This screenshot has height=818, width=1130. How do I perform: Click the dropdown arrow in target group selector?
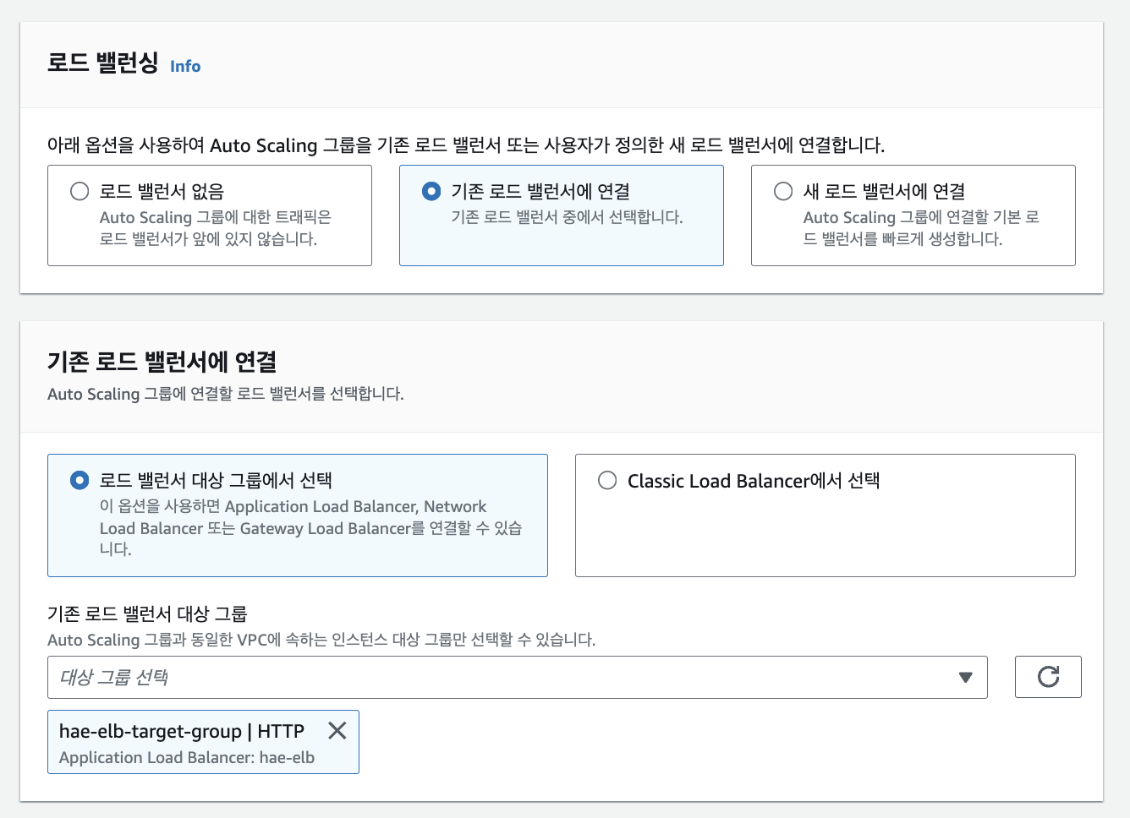[965, 677]
